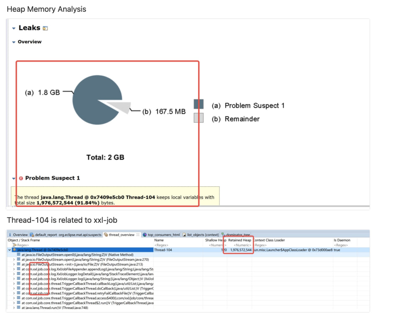Open the list_objects [context] tab
This screenshot has height=314, width=419.
click(201, 235)
